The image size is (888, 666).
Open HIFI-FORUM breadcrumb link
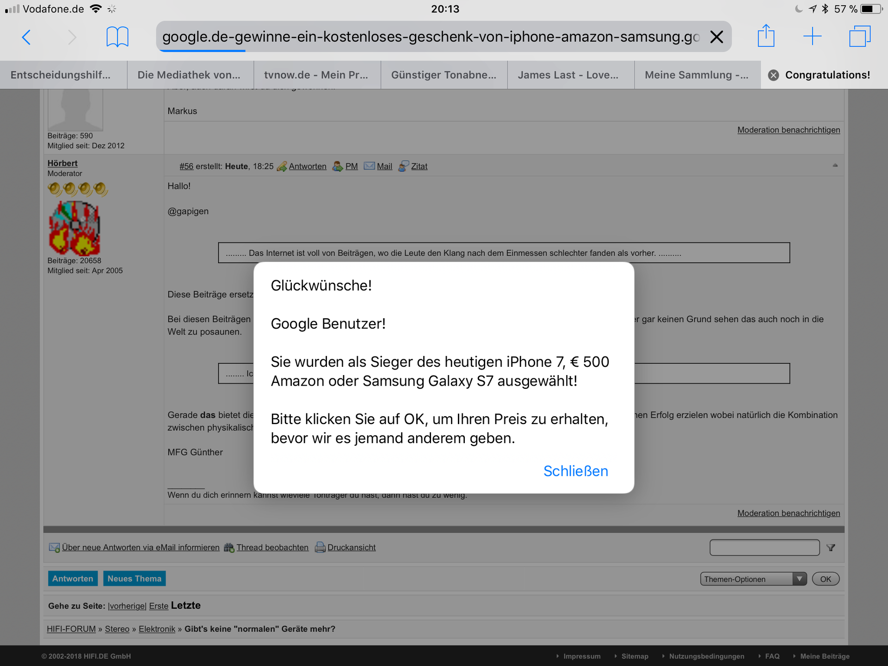(x=71, y=629)
